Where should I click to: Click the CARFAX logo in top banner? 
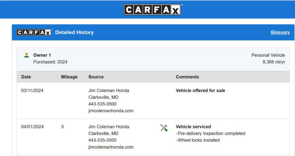(x=152, y=10)
